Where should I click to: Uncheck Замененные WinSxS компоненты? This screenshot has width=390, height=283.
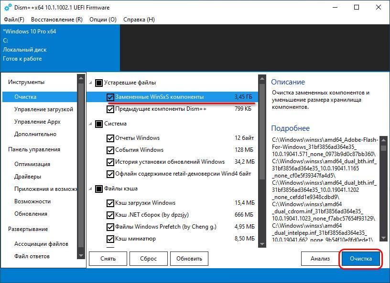click(110, 97)
